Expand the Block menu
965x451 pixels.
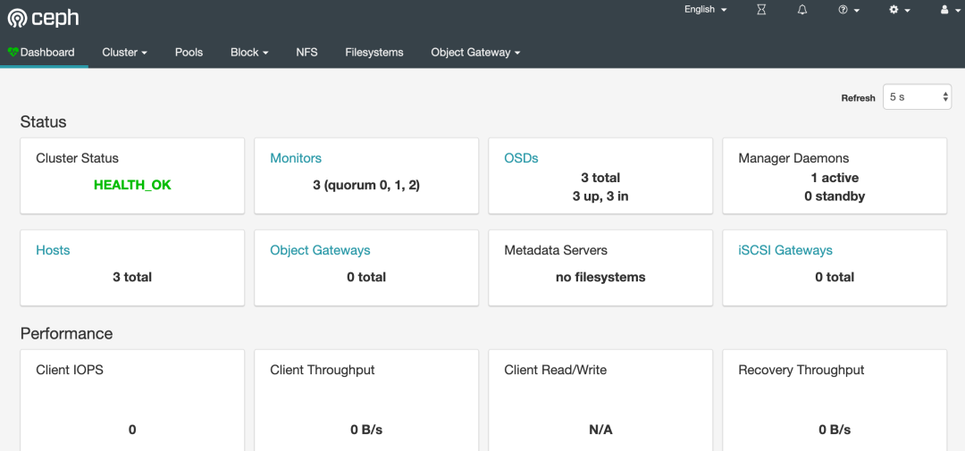point(249,53)
